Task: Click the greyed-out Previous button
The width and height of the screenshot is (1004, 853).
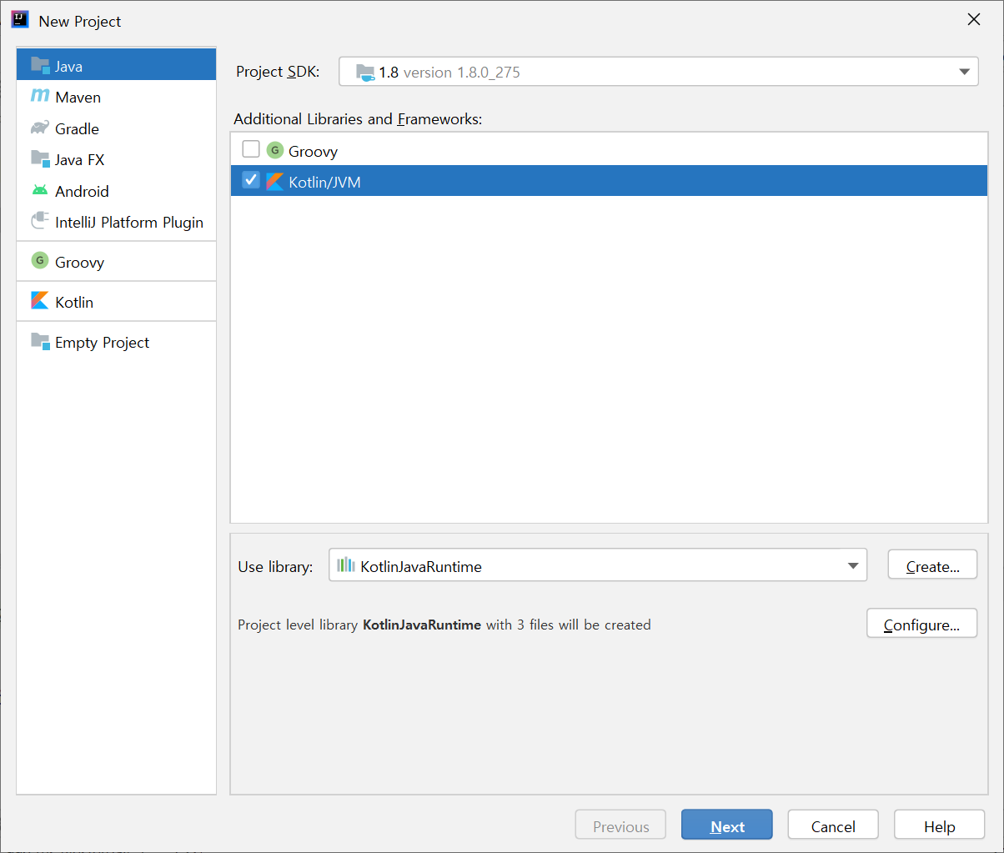Action: pyautogui.click(x=620, y=825)
